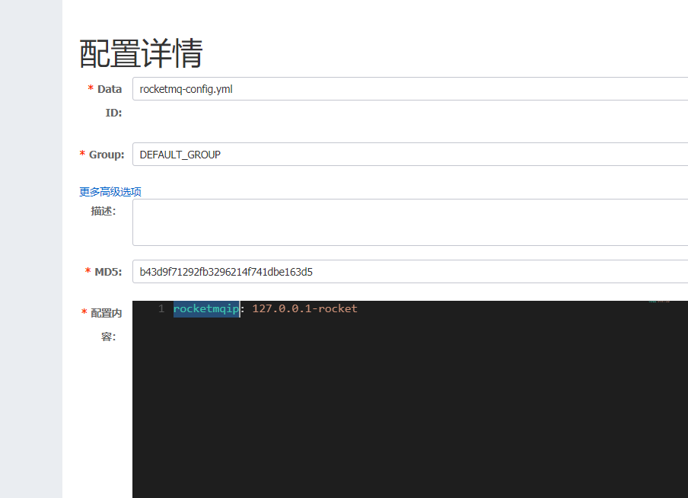Click the value 127.0.0.1-rocket in editor
Image resolution: width=688 pixels, height=498 pixels.
click(x=305, y=308)
